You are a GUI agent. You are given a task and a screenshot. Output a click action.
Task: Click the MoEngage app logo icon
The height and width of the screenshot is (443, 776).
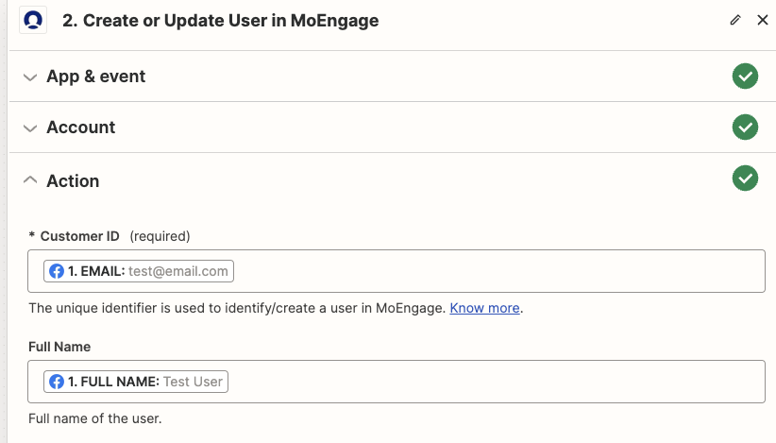[33, 20]
